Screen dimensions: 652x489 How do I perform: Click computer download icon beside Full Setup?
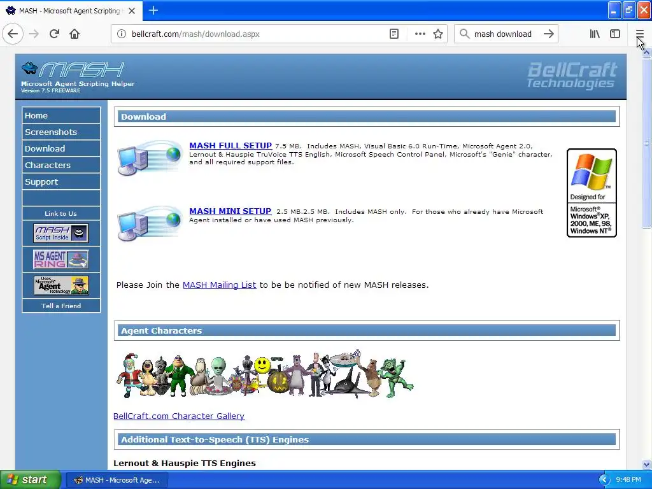click(x=150, y=158)
